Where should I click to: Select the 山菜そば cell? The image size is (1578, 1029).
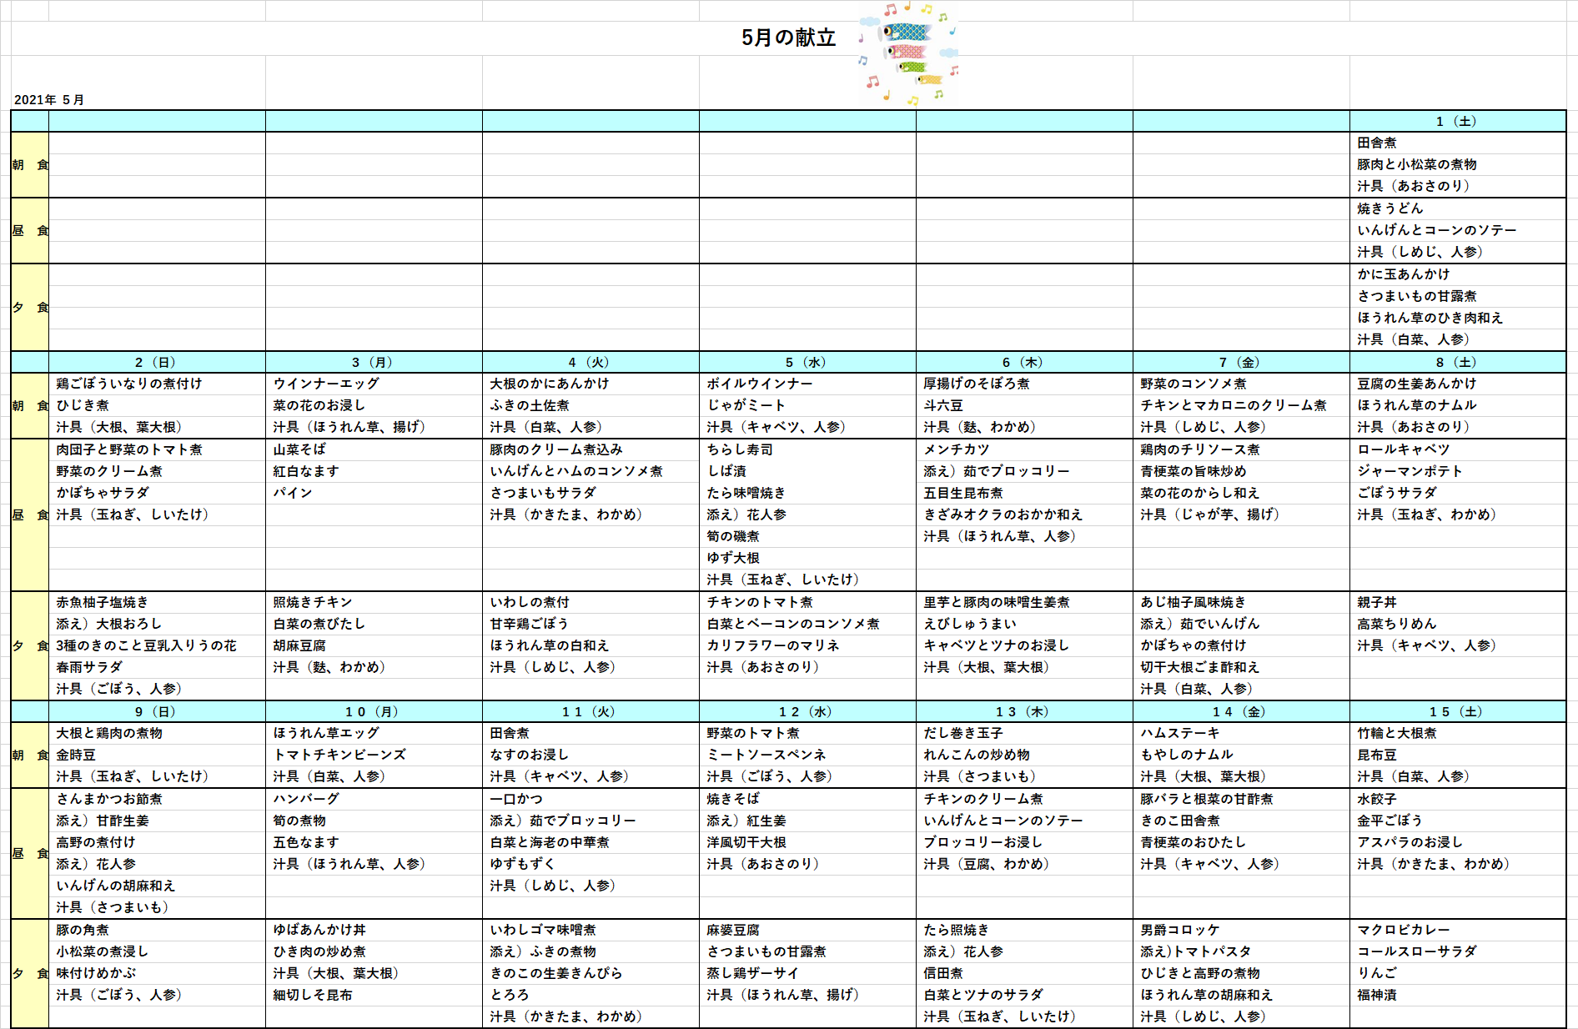[x=299, y=450]
